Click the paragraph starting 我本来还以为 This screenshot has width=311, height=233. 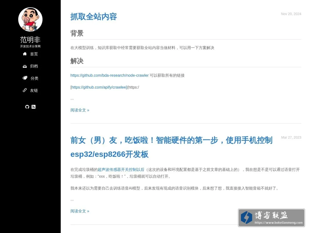click(175, 188)
